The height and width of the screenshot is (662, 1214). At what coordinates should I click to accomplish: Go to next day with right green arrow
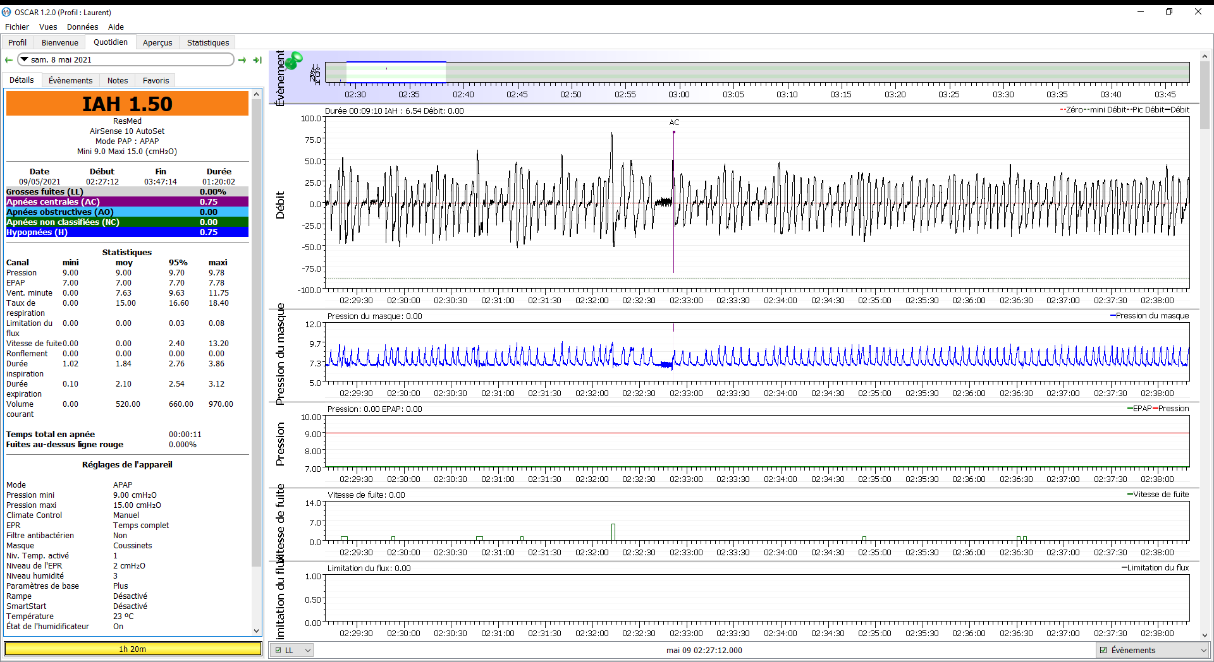pos(242,60)
